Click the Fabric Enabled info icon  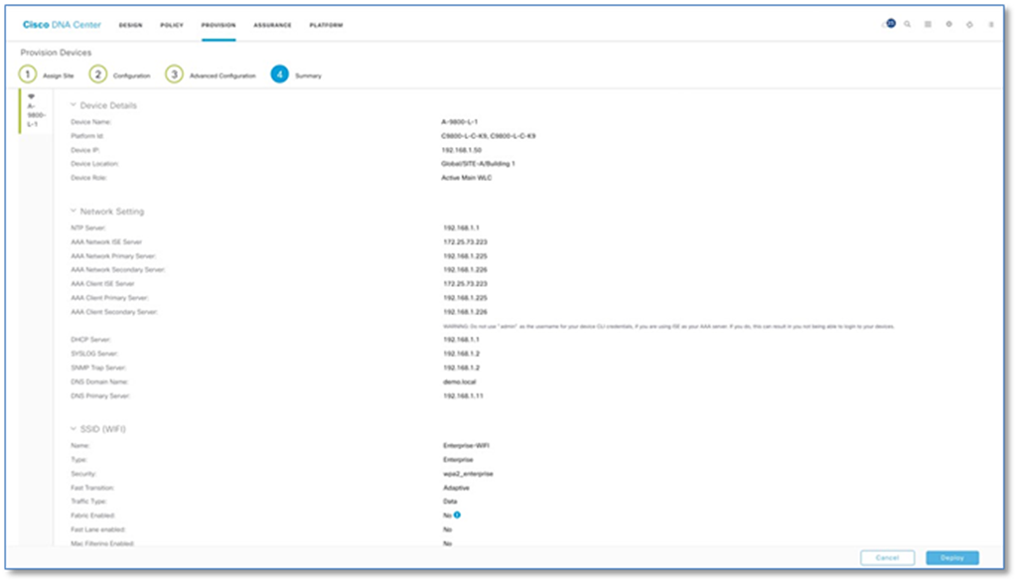(x=457, y=514)
